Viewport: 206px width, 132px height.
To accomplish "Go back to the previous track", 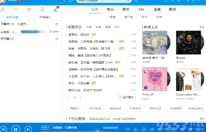I will [3, 129].
